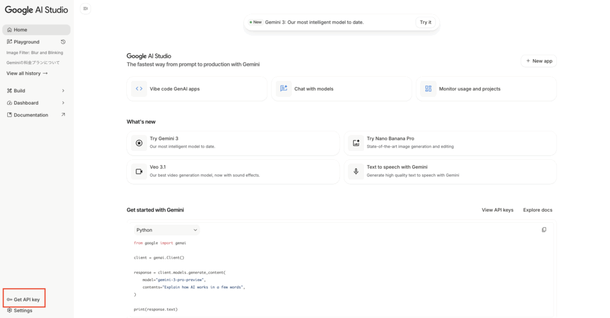Click the Text to speech microphone icon
The image size is (610, 318).
(x=356, y=171)
